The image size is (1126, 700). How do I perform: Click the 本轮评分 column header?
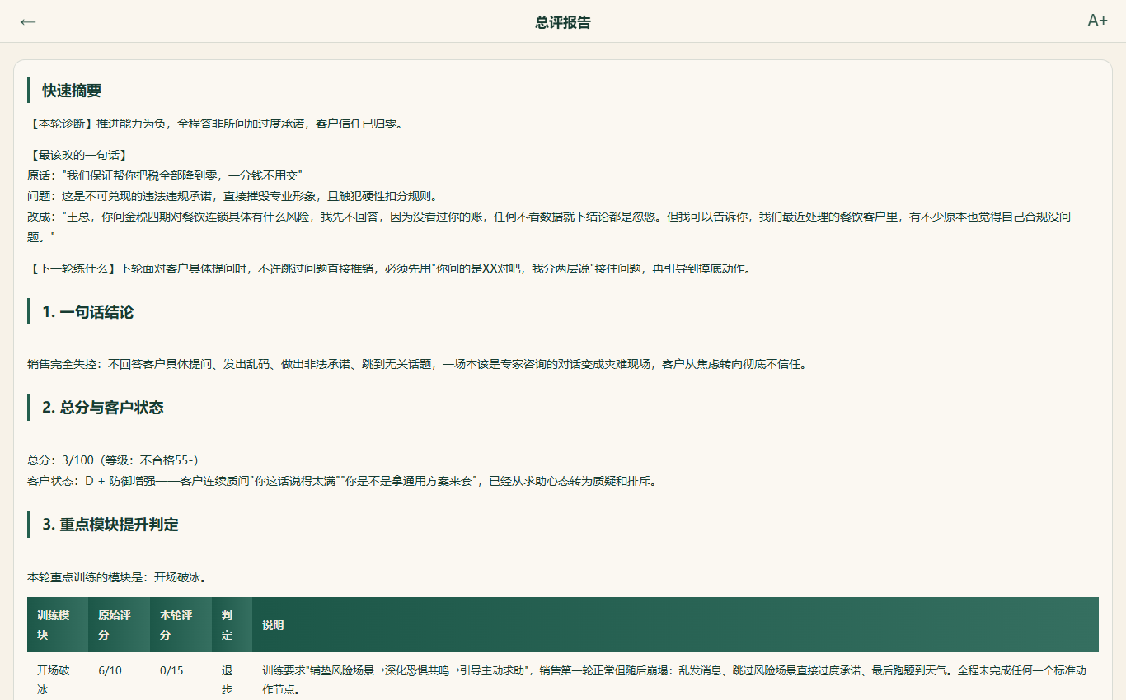(181, 625)
